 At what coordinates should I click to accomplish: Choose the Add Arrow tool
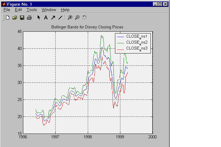coord(53,18)
